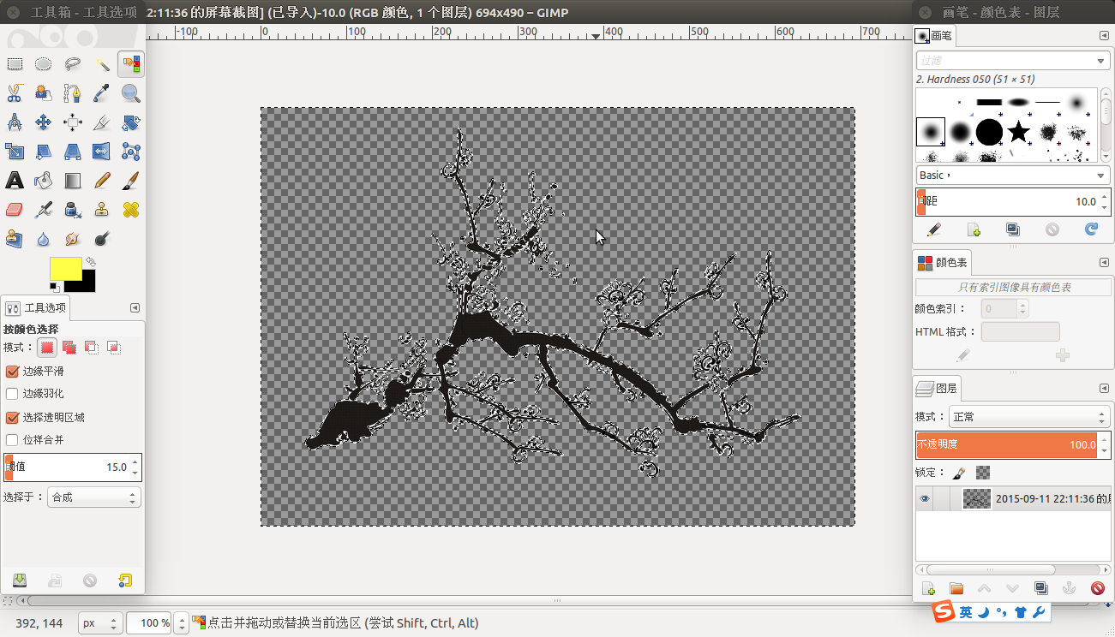Open the 选择于 合成 dropdown
The height and width of the screenshot is (637, 1115).
click(x=93, y=496)
